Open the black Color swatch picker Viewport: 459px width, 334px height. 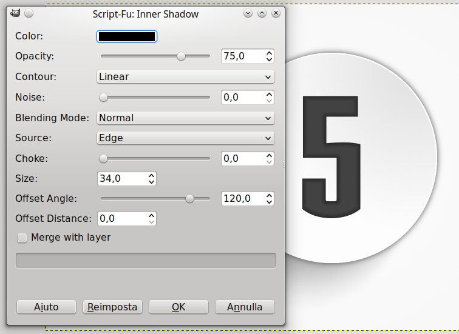point(127,36)
